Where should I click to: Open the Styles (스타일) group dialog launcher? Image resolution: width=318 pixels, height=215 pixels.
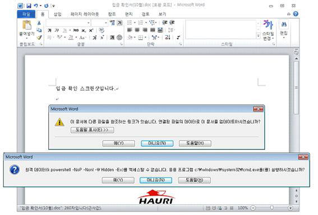[274, 44]
